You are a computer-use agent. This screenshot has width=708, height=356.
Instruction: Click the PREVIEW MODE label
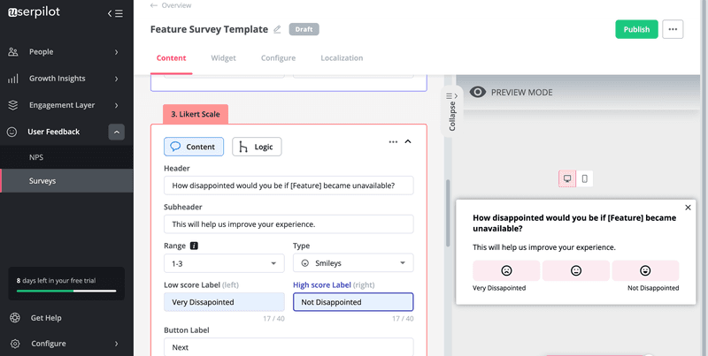tap(521, 93)
